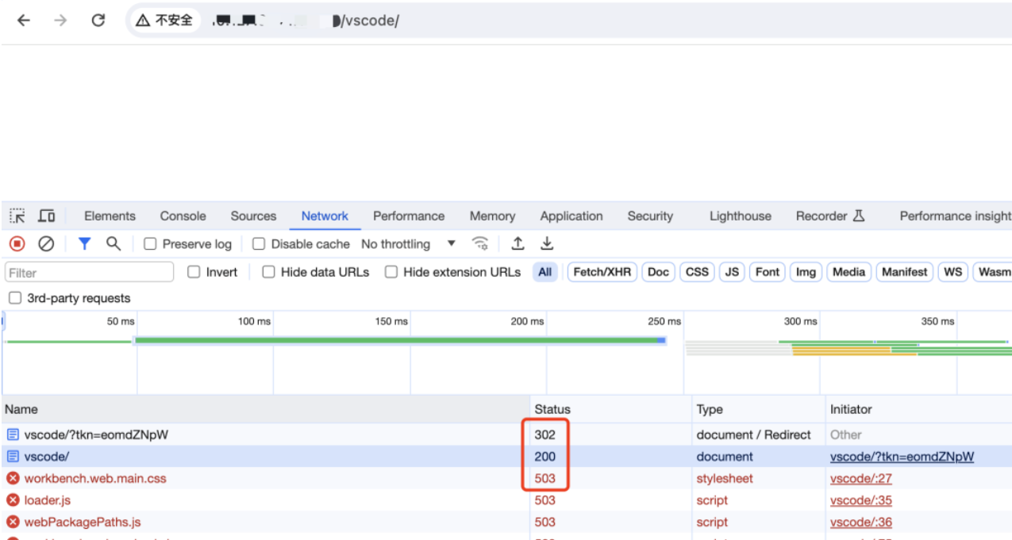
Task: Filter requests by CSS
Action: pos(697,272)
